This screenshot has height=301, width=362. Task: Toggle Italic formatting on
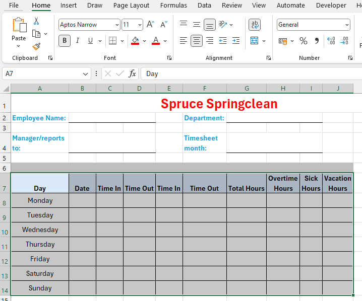click(78, 41)
